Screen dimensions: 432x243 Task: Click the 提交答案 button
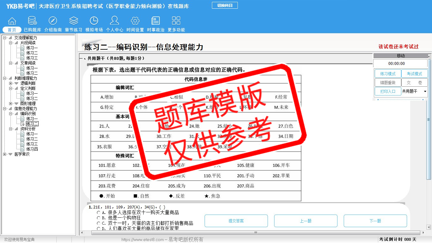236,221
